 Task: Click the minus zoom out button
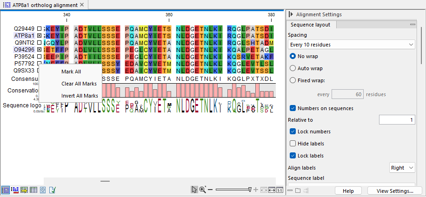coord(210,190)
